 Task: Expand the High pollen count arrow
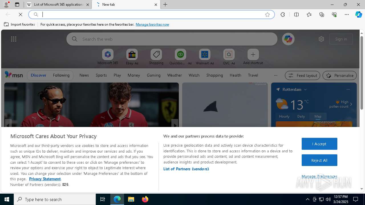click(x=351, y=104)
